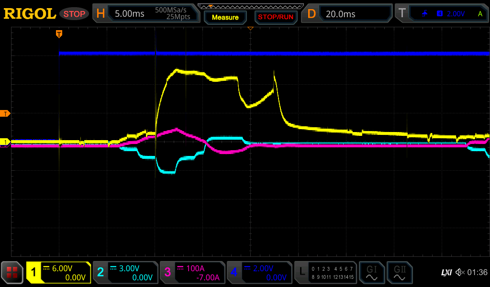Click the waveform memory position bar at top
The image size is (490, 287).
[250, 6]
